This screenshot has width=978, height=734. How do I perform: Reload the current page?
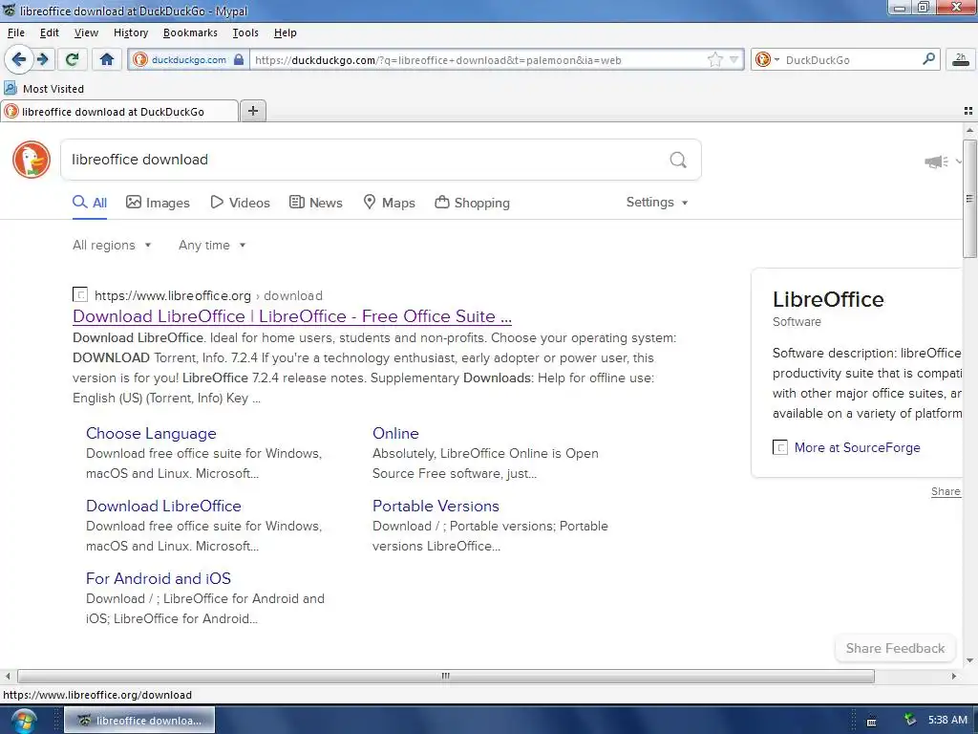click(72, 60)
